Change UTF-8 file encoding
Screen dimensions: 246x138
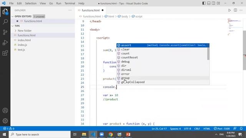tap(188, 129)
